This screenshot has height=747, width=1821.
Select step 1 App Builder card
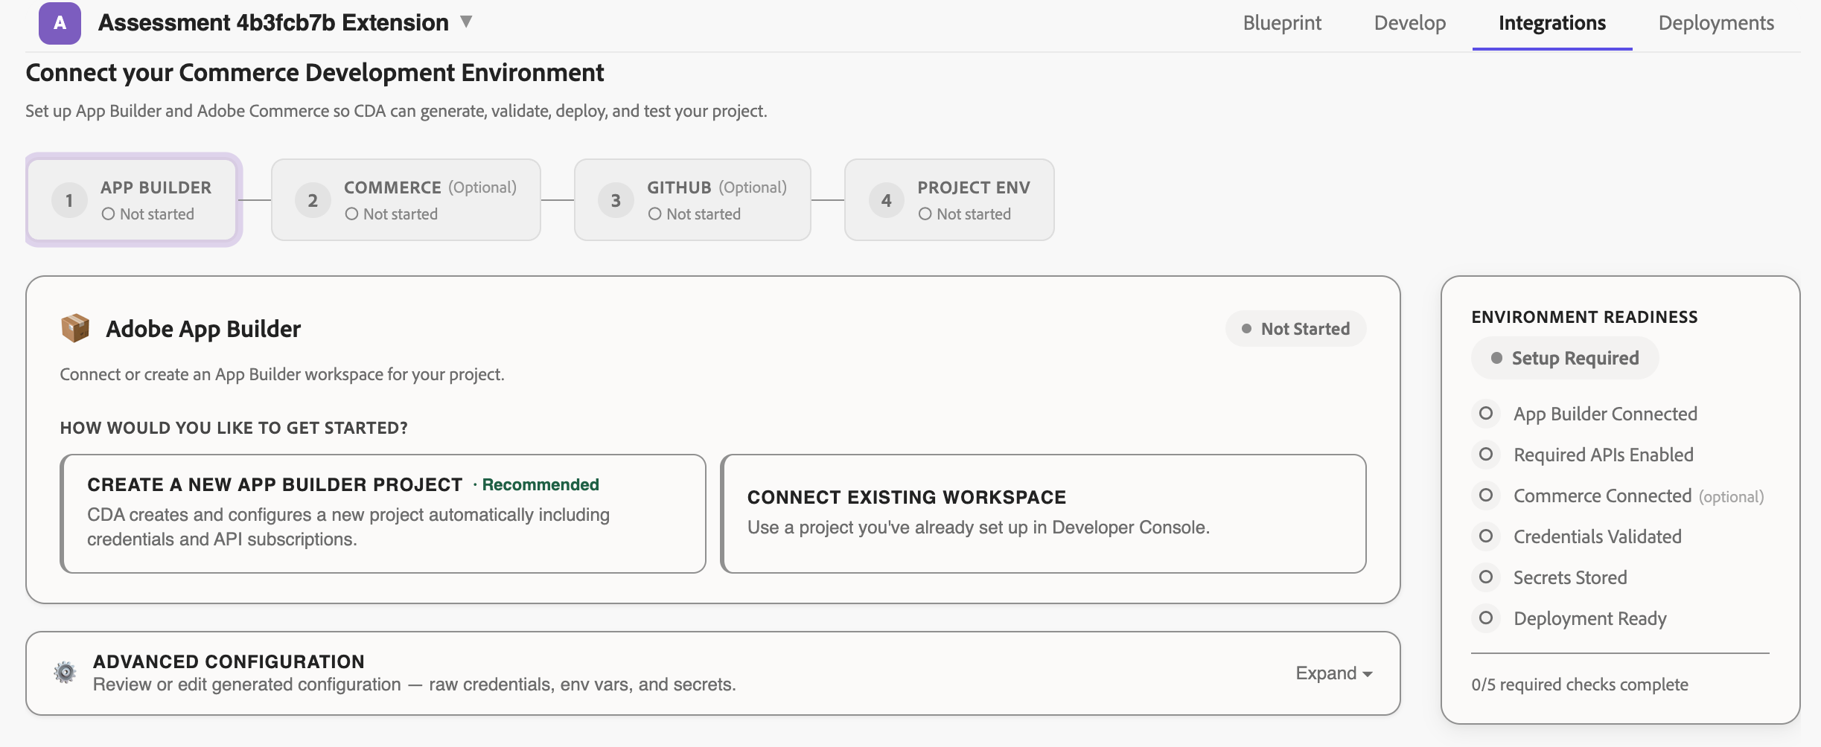point(133,199)
